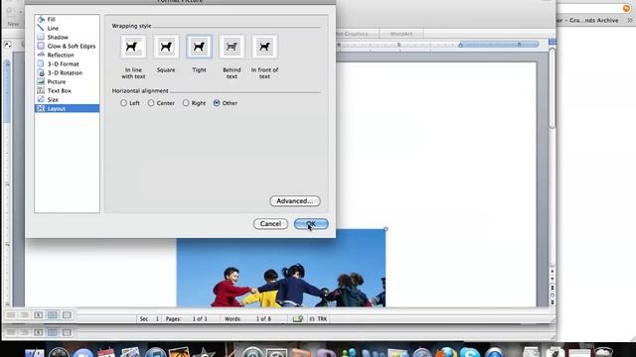Open the Gra...nds Archive bookmark in browser
Image resolution: width=636 pixels, height=357 pixels.
click(x=587, y=20)
